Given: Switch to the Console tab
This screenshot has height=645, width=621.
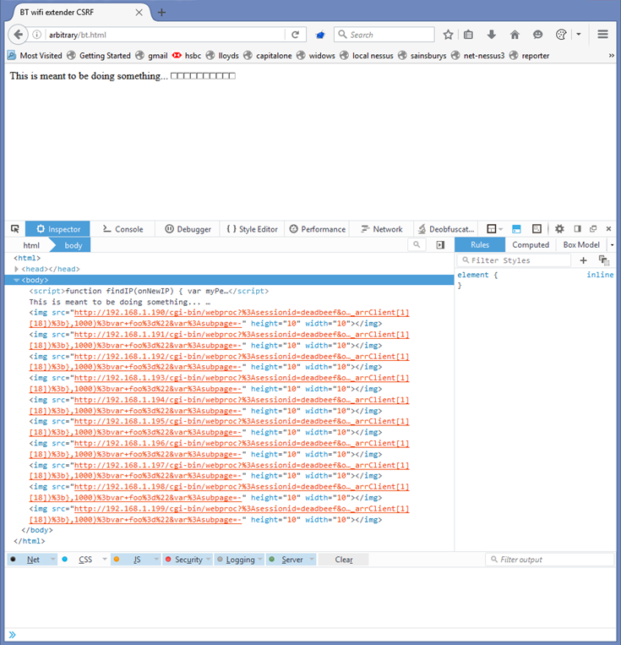Looking at the screenshot, I should (123, 229).
